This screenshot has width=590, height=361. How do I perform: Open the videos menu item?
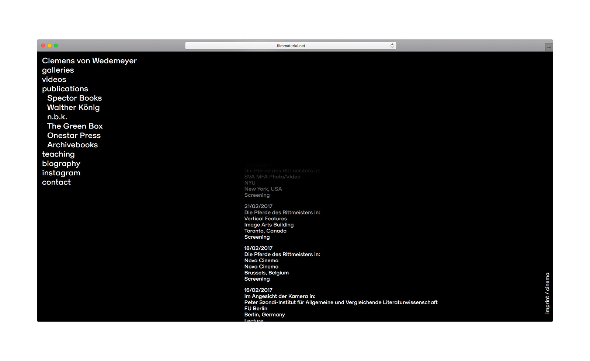coord(54,80)
